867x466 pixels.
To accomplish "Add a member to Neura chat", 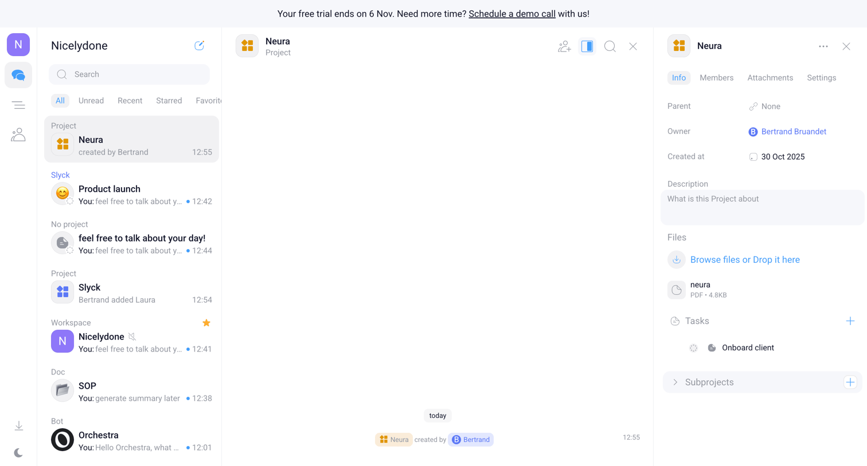I will tap(564, 46).
